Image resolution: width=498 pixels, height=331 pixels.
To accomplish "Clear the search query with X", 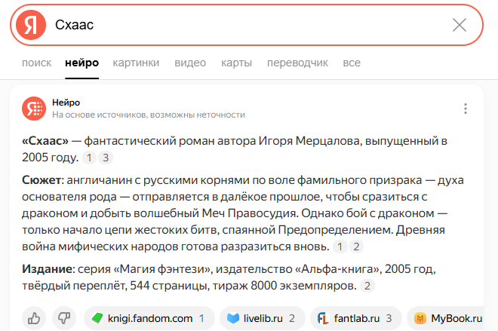I will pyautogui.click(x=460, y=25).
